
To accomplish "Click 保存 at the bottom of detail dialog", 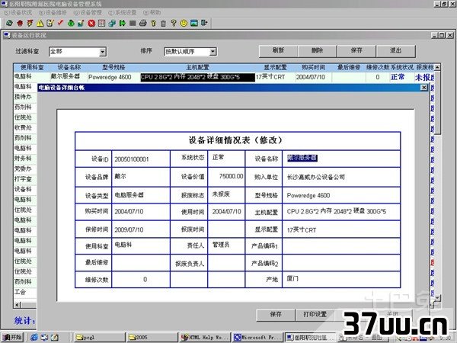I will [x=276, y=315].
